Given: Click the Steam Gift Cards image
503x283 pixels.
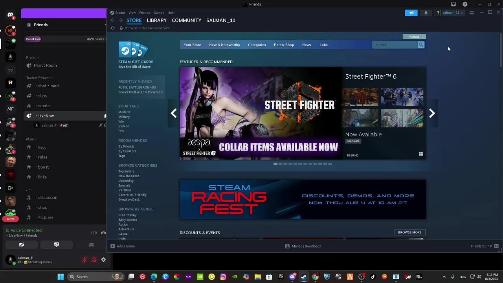Looking at the screenshot, I should click(x=133, y=49).
